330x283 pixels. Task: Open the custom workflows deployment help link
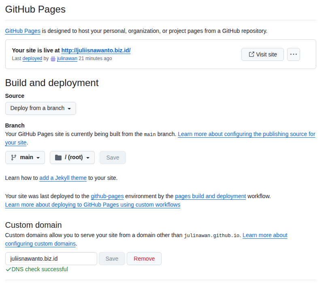point(93,205)
